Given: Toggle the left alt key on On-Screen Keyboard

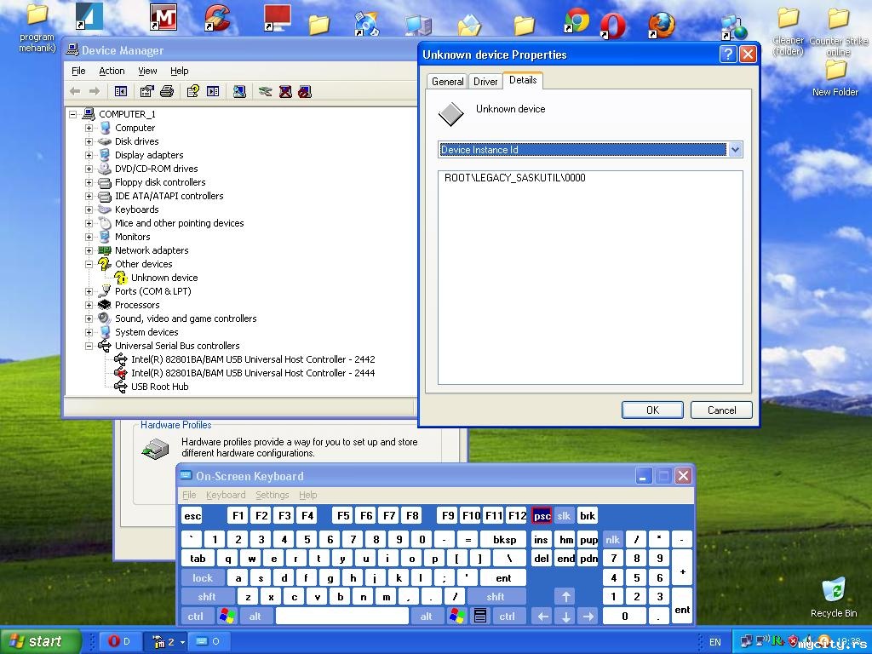Looking at the screenshot, I should pos(255,617).
